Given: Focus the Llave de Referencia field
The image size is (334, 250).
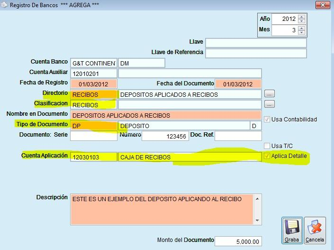Looking at the screenshot, I should point(255,52).
